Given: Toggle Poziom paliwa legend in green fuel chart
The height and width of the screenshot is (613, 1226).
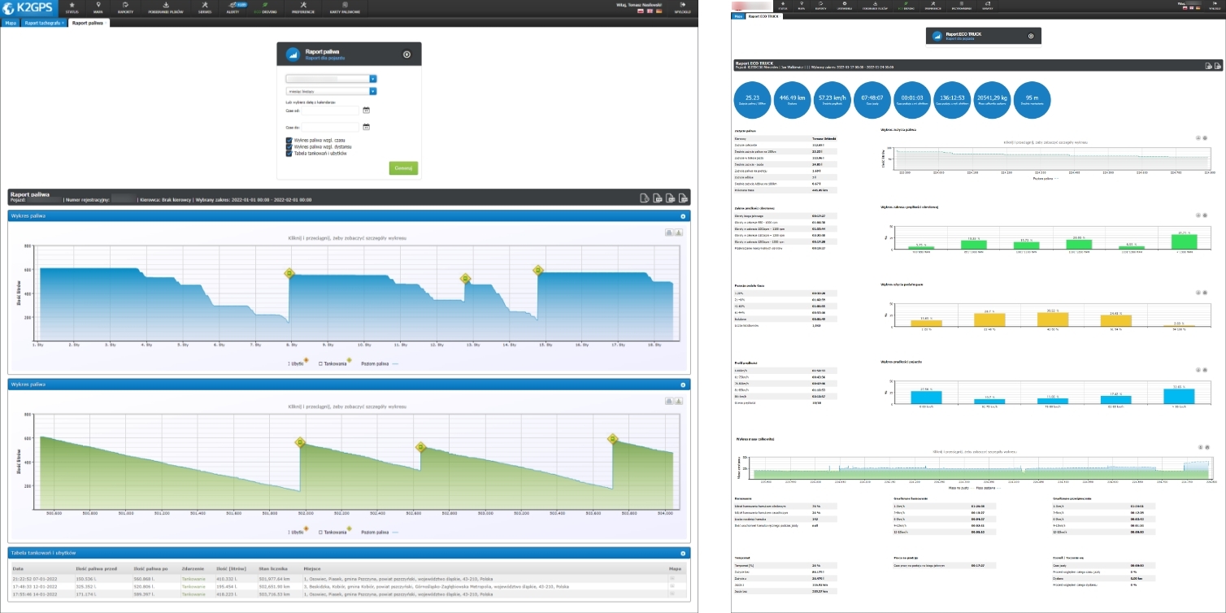Looking at the screenshot, I should click(380, 532).
